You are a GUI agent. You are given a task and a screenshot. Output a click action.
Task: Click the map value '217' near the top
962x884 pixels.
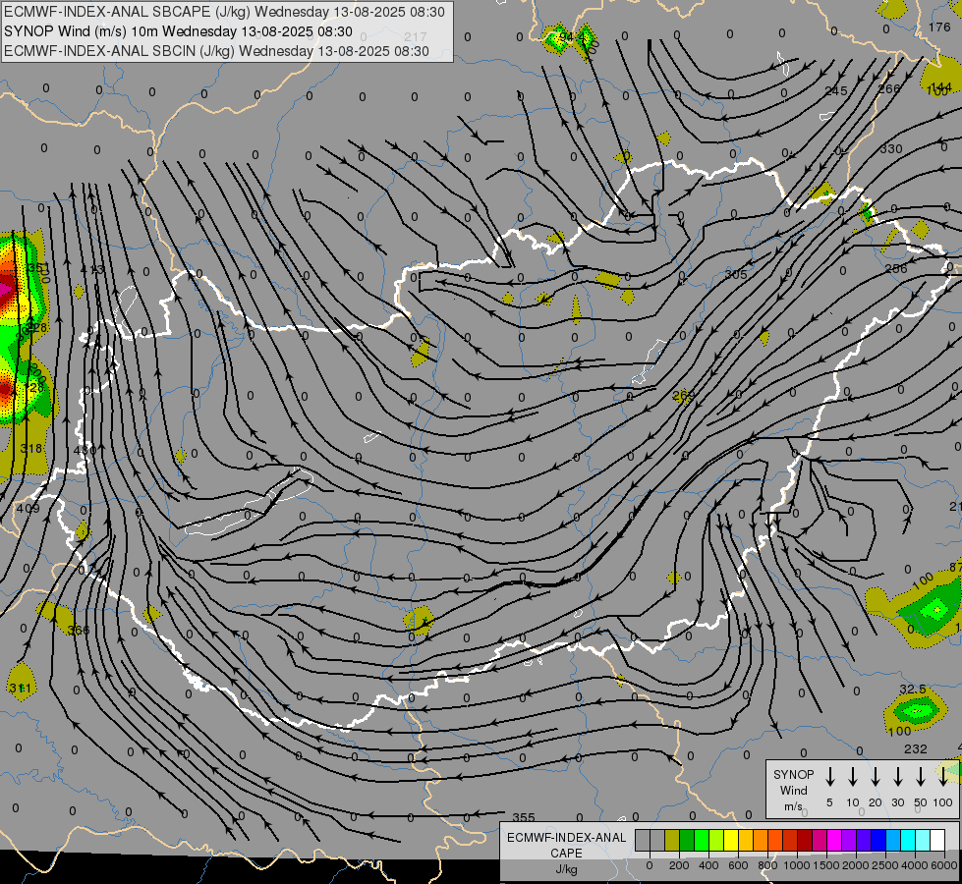[x=416, y=36]
